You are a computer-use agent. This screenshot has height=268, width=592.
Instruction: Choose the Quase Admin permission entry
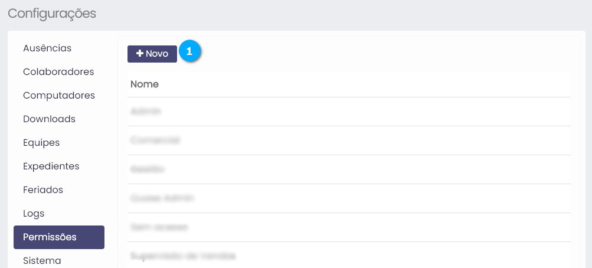162,198
